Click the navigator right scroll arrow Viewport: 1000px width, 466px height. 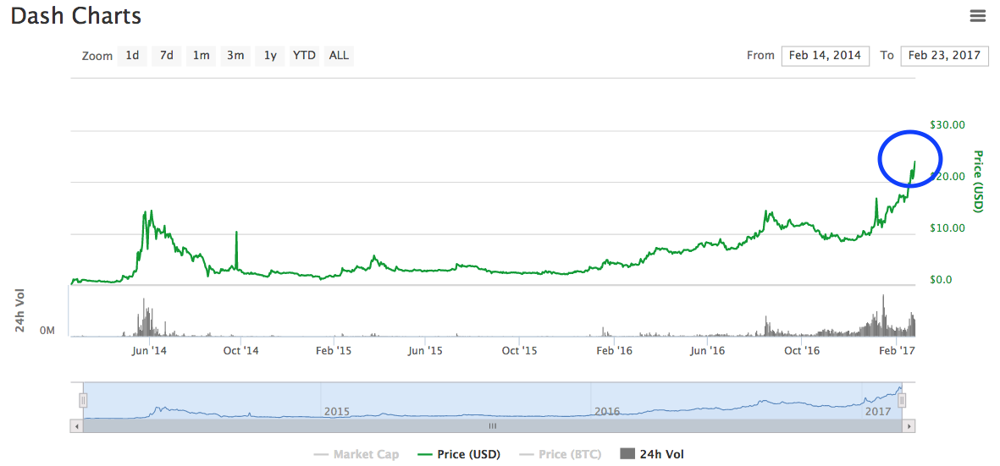pyautogui.click(x=910, y=426)
